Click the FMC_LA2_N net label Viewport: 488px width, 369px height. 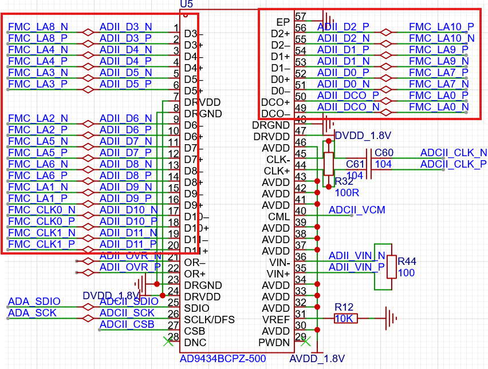pyautogui.click(x=38, y=118)
